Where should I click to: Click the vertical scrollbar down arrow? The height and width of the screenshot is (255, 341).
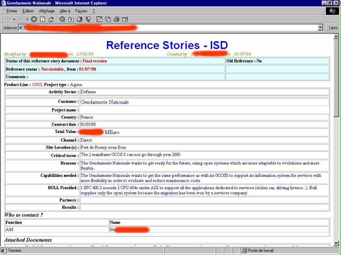point(336,243)
